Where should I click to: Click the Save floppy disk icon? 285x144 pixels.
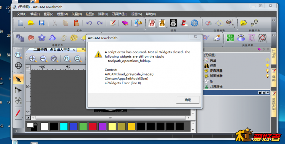42,23
